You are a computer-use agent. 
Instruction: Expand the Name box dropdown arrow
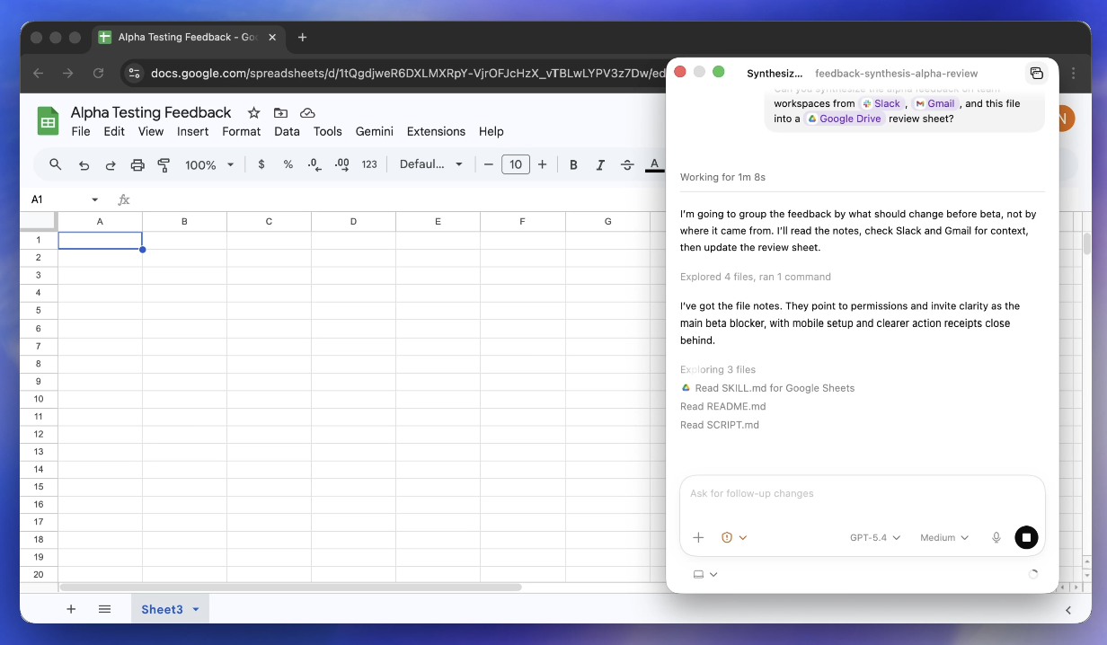pos(95,199)
